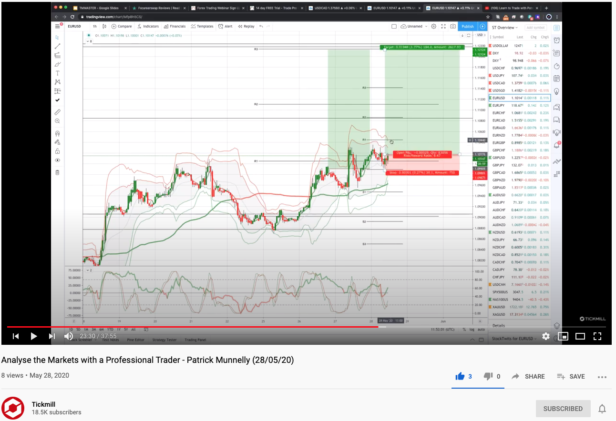Open the 1h timeframe dropdown

94,26
